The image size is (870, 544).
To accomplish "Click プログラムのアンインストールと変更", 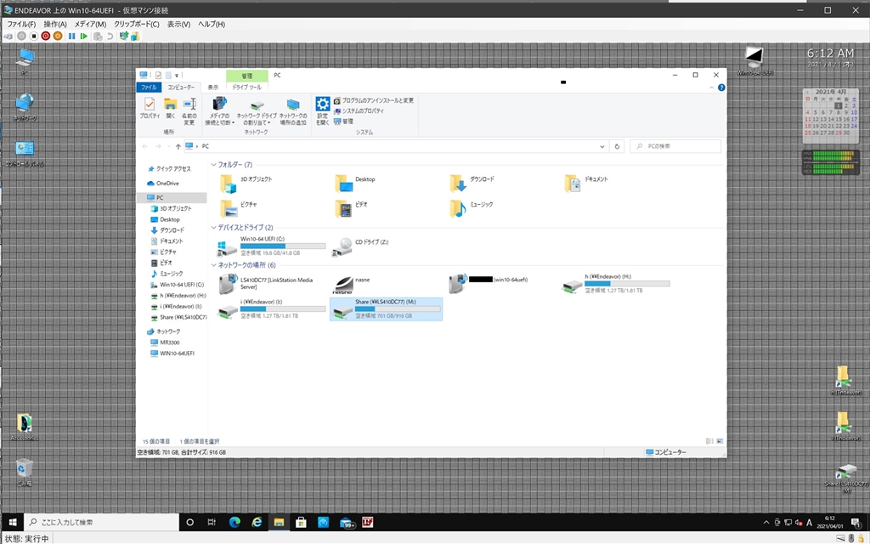I will pos(374,100).
